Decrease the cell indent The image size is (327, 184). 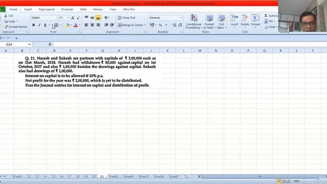pyautogui.click(x=106, y=25)
